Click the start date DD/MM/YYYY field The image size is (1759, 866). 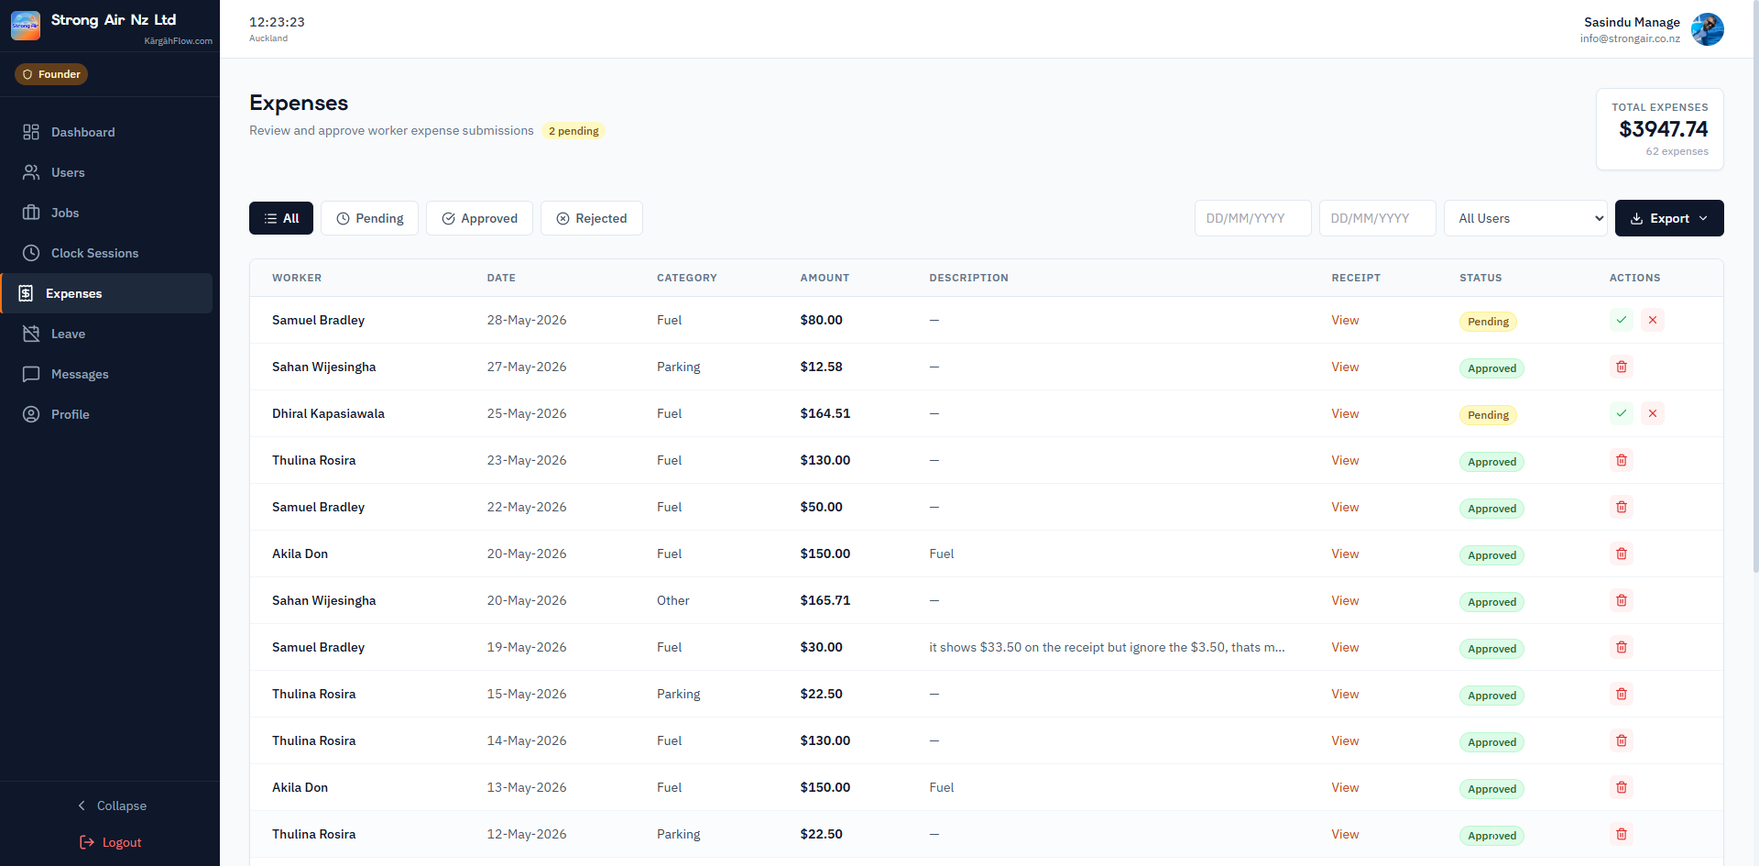pyautogui.click(x=1253, y=218)
